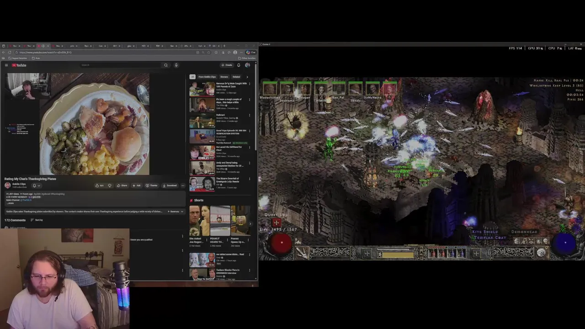This screenshot has height=329, width=585.
Task: Open the browser profile icon
Action: click(x=235, y=53)
